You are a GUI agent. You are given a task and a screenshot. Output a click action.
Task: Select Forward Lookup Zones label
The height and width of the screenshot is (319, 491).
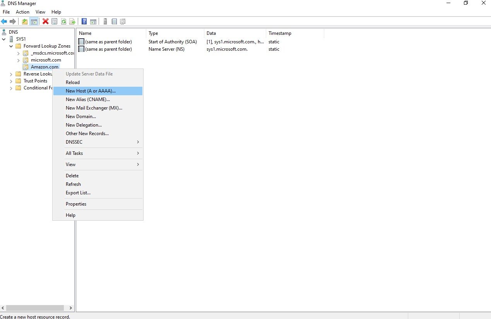point(47,46)
